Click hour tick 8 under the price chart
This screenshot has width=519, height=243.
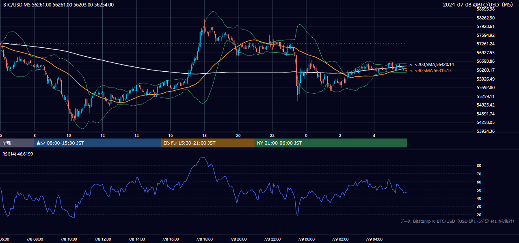click(x=35, y=135)
